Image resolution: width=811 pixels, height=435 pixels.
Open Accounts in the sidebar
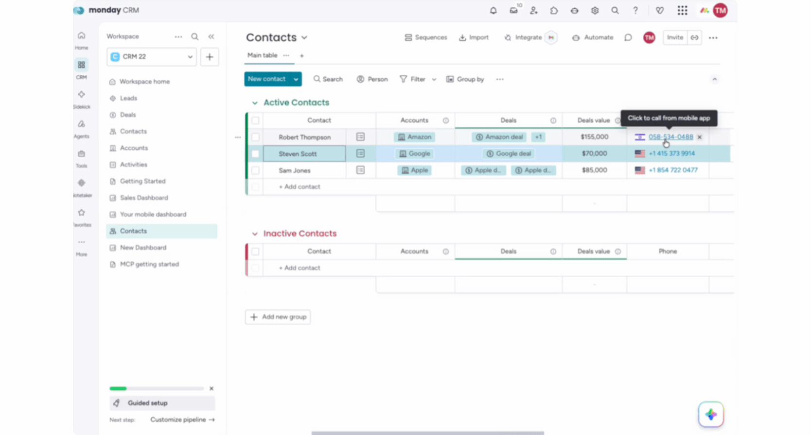click(134, 148)
